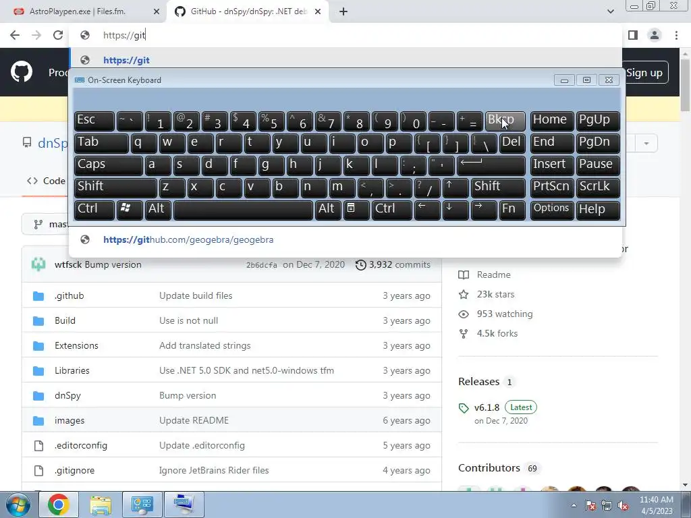Viewport: 691px width, 518px height.
Task: Open File Explorer from the taskbar
Action: (101, 505)
